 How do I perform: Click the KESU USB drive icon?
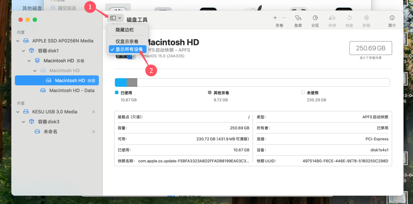point(26,112)
